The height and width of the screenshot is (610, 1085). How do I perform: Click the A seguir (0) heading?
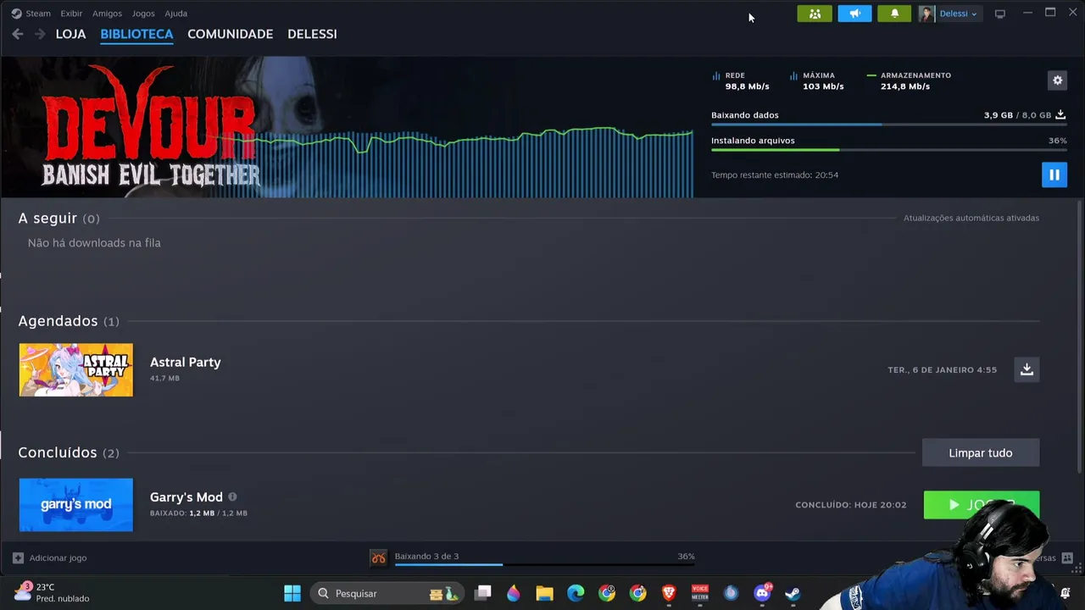click(x=58, y=219)
